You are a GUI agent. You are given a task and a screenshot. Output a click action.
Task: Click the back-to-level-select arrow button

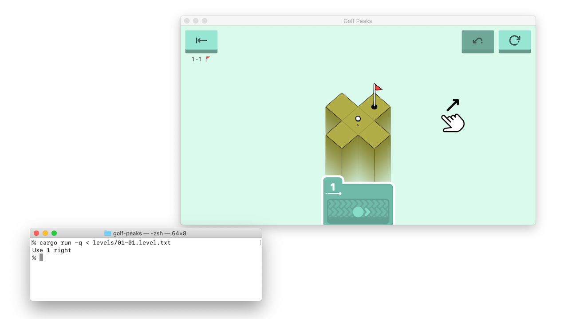201,42
